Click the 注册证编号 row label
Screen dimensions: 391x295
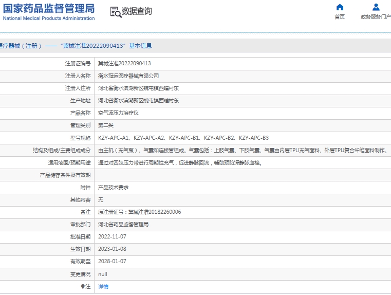click(78, 63)
